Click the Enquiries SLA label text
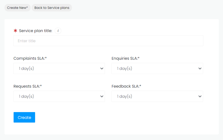Viewport: 223px width, 140px height. [125, 58]
